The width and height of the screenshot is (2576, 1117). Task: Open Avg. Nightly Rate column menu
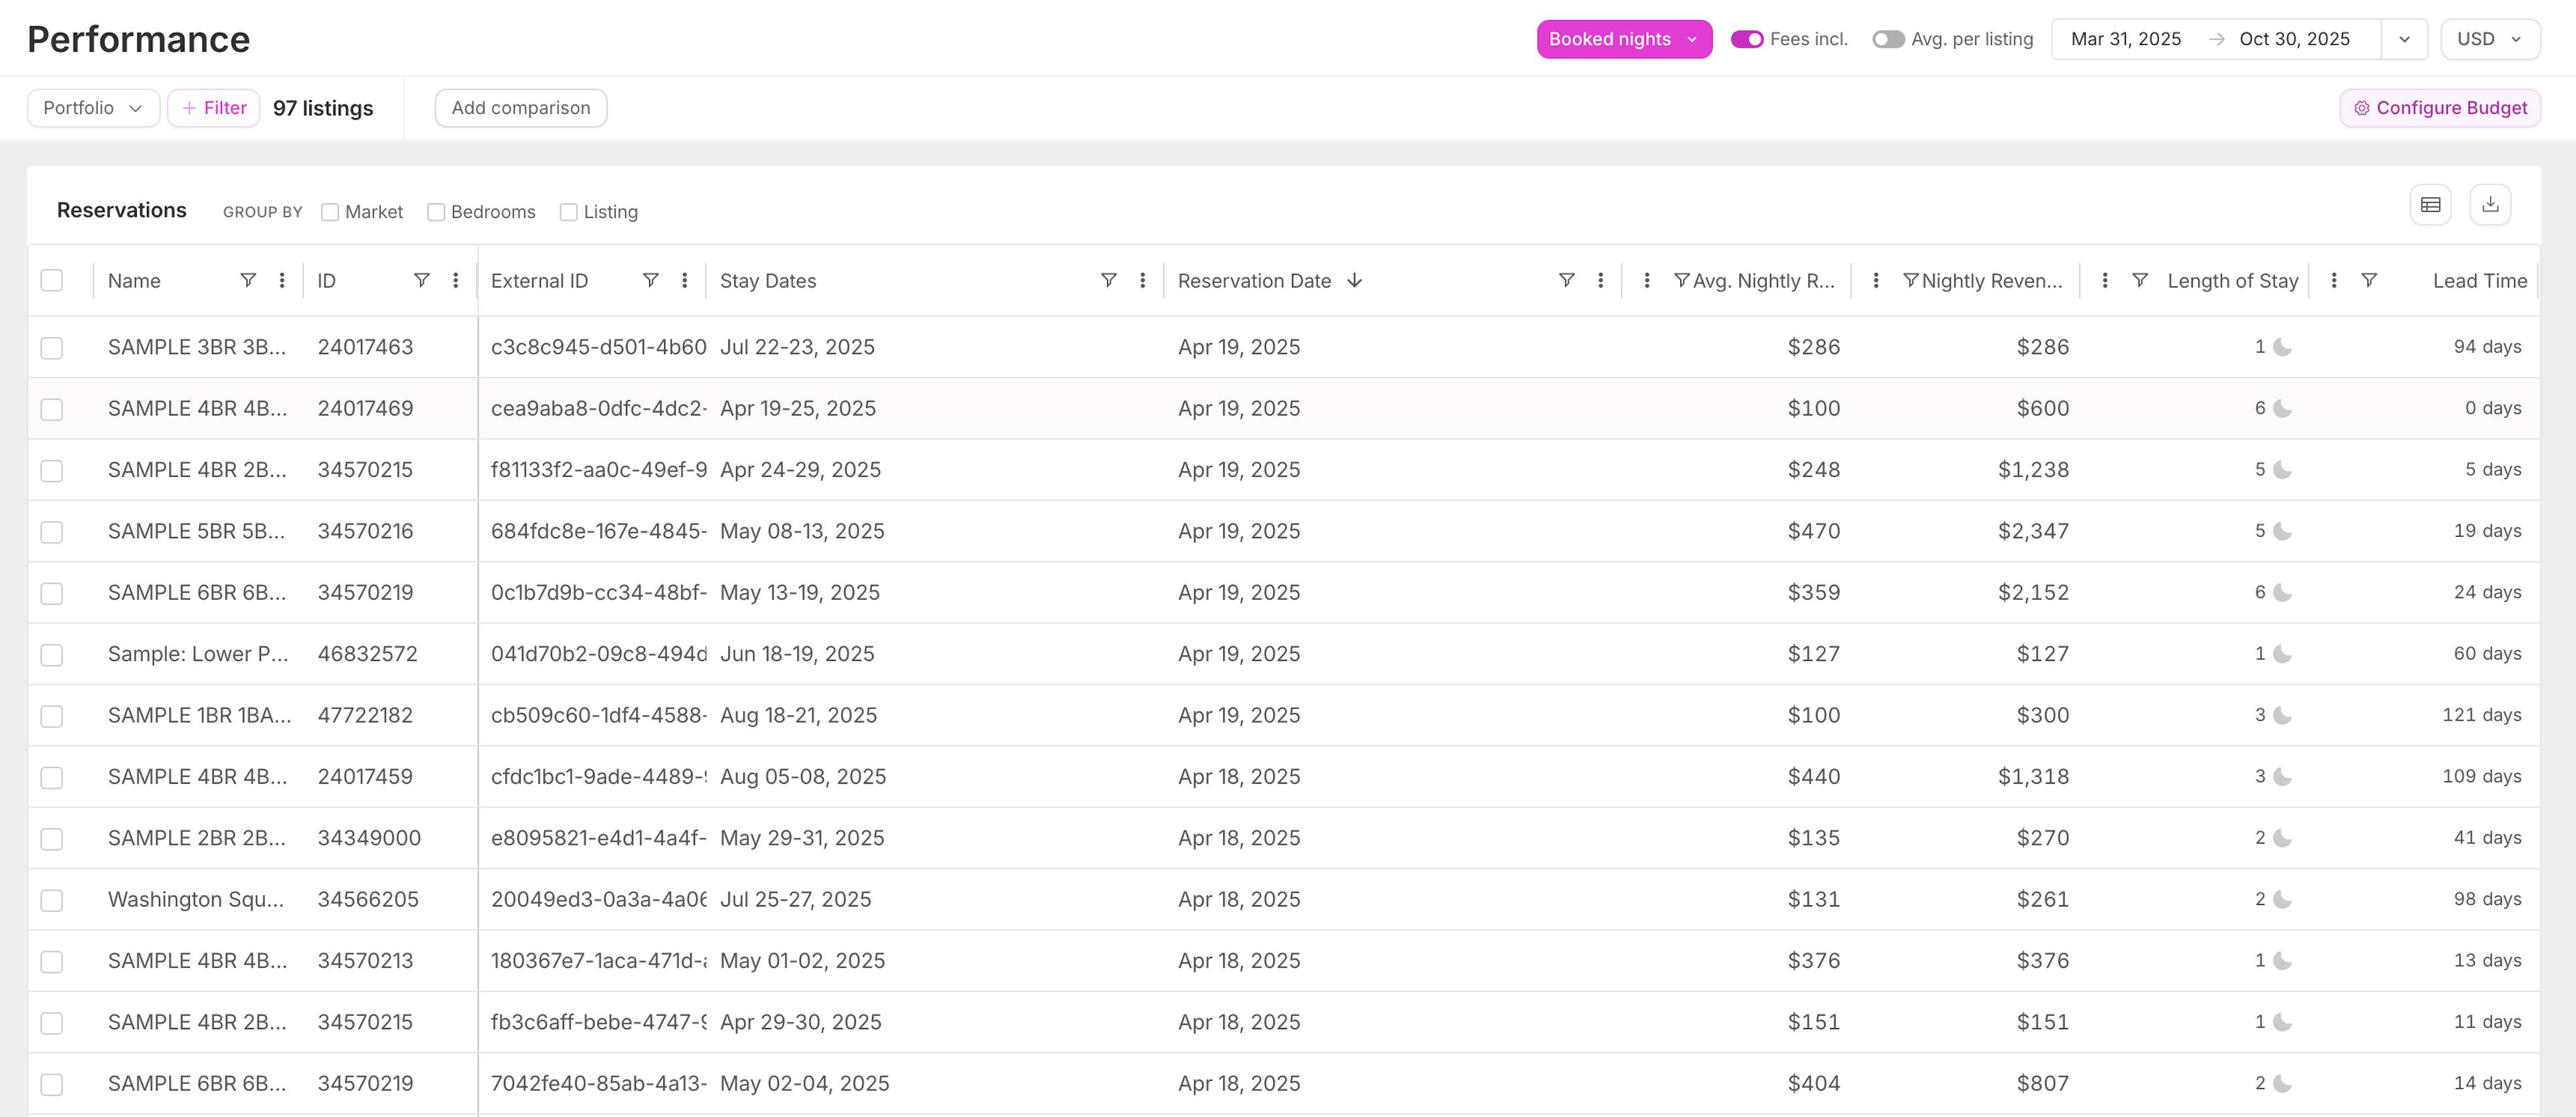tap(1647, 280)
